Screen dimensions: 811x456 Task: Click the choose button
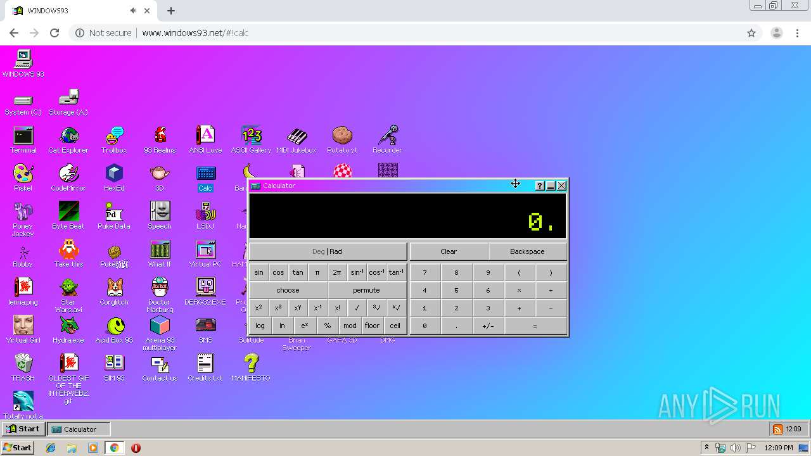(x=288, y=290)
